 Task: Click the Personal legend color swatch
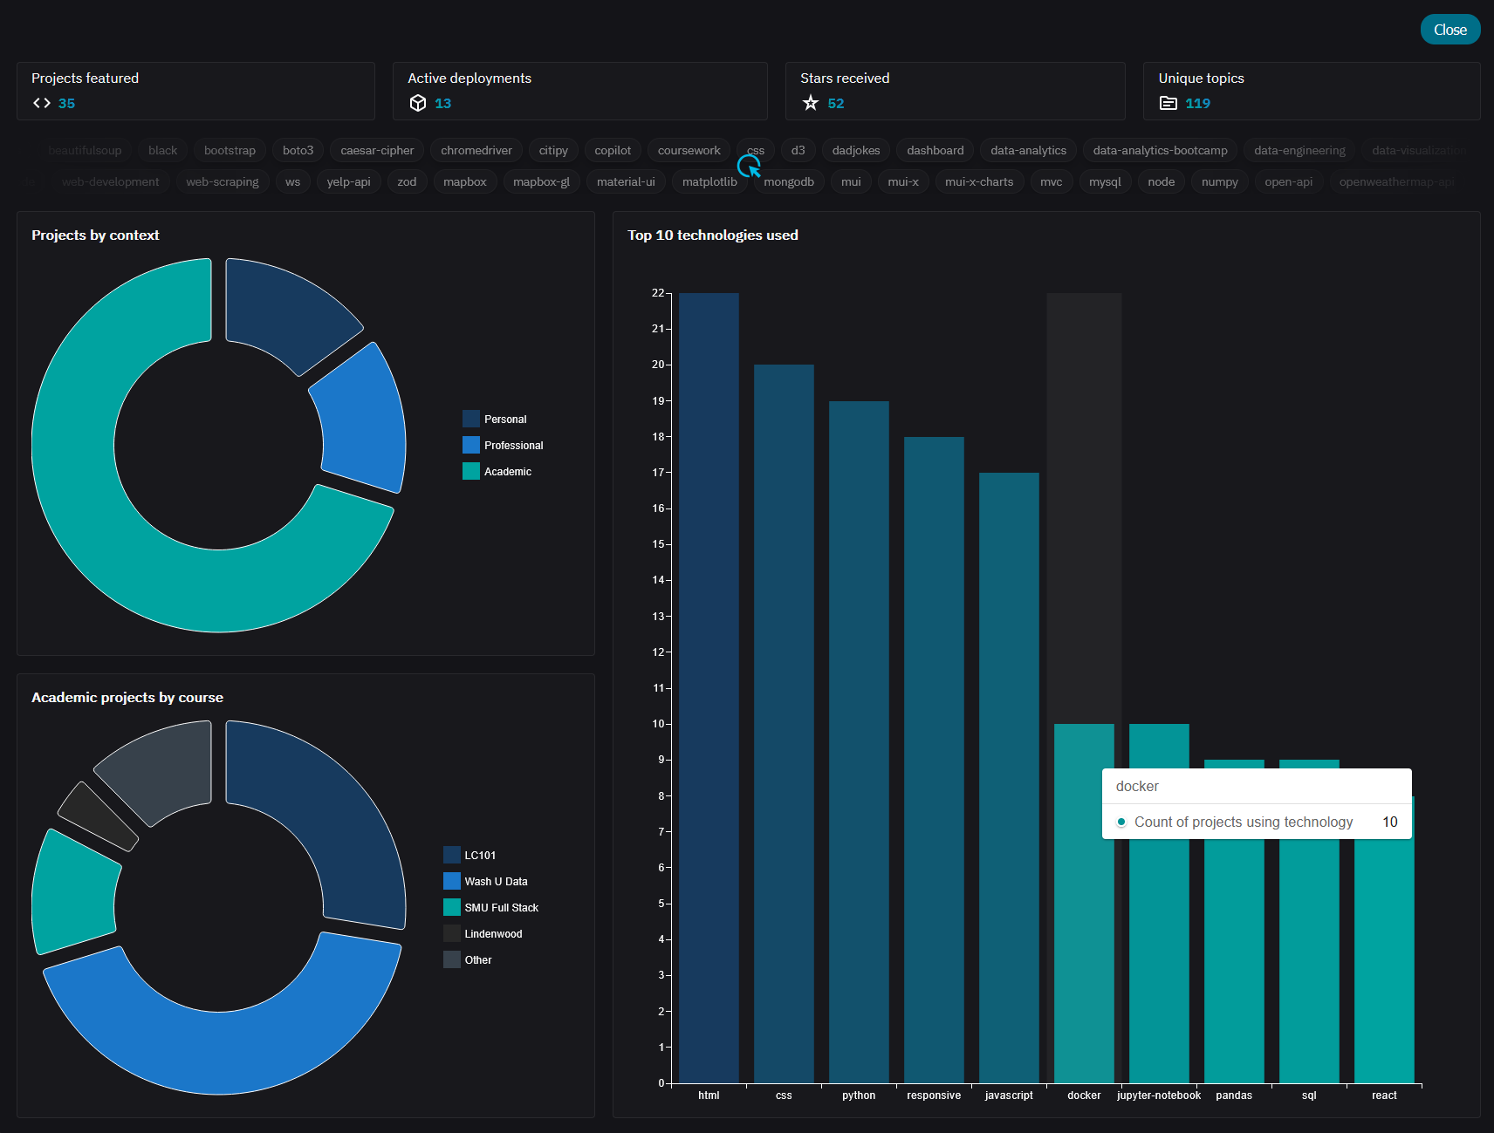pos(471,419)
